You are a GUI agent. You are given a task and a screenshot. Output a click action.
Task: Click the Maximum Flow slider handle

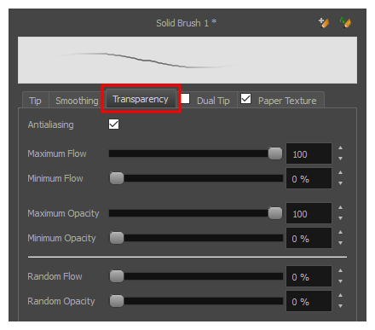click(x=275, y=153)
